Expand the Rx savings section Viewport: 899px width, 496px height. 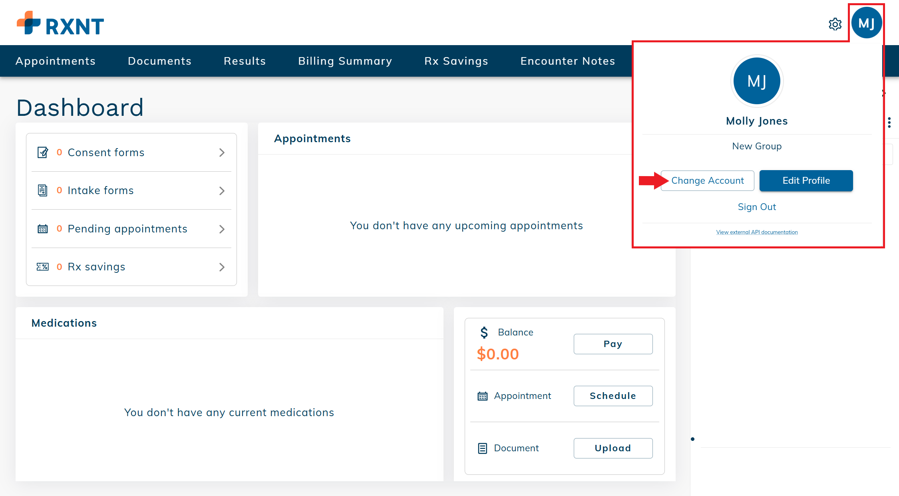click(222, 267)
